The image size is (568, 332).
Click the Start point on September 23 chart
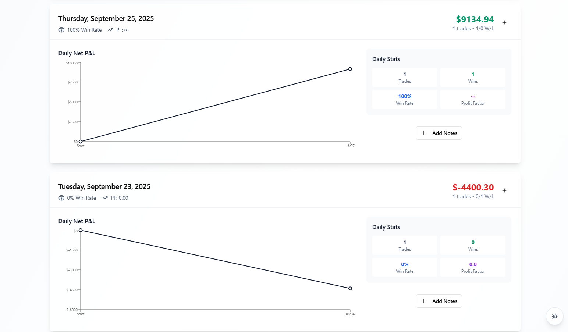tap(81, 230)
